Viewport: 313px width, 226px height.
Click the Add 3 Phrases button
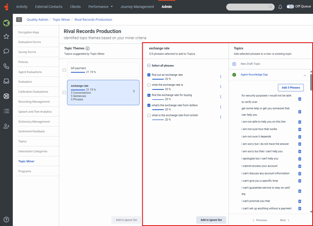click(x=291, y=88)
